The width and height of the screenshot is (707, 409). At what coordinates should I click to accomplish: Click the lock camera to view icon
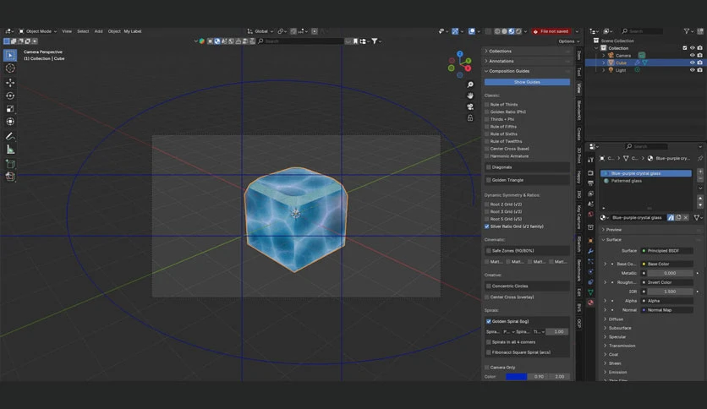click(470, 118)
